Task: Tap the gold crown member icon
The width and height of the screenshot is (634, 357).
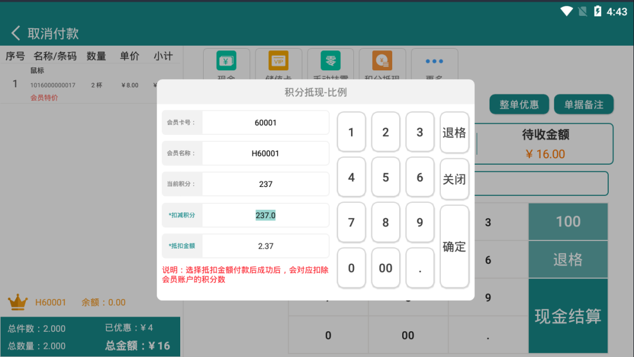Action: coord(18,302)
